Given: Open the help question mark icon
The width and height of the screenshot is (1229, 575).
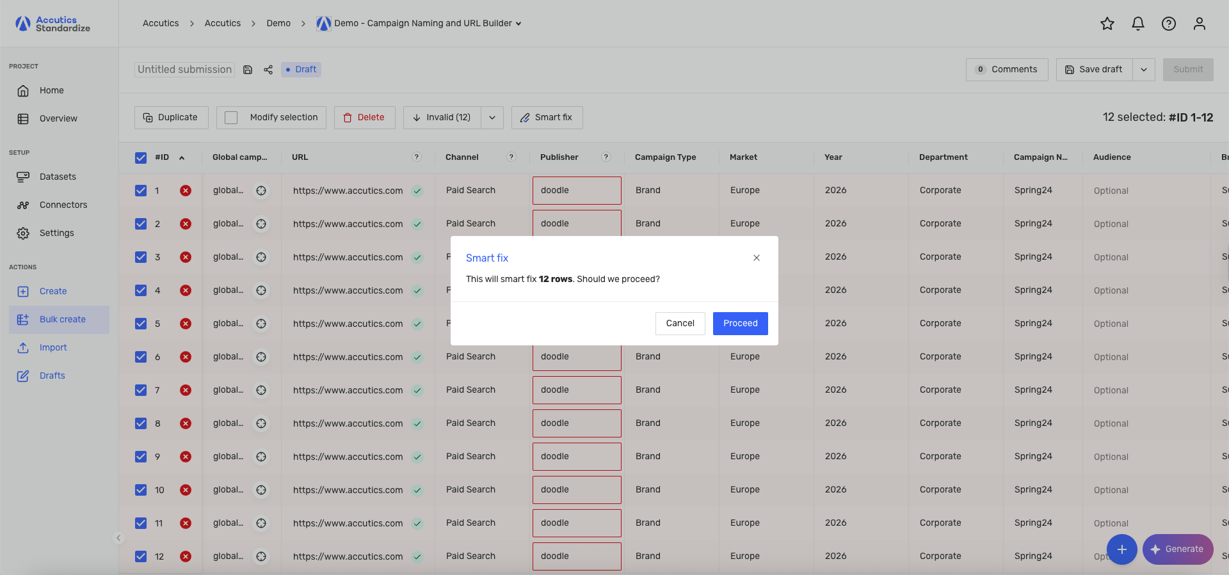Looking at the screenshot, I should (1169, 24).
